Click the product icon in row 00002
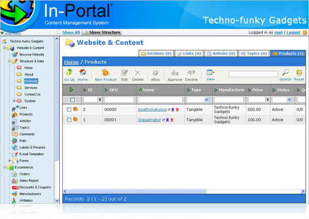The image size is (309, 219). (76, 109)
